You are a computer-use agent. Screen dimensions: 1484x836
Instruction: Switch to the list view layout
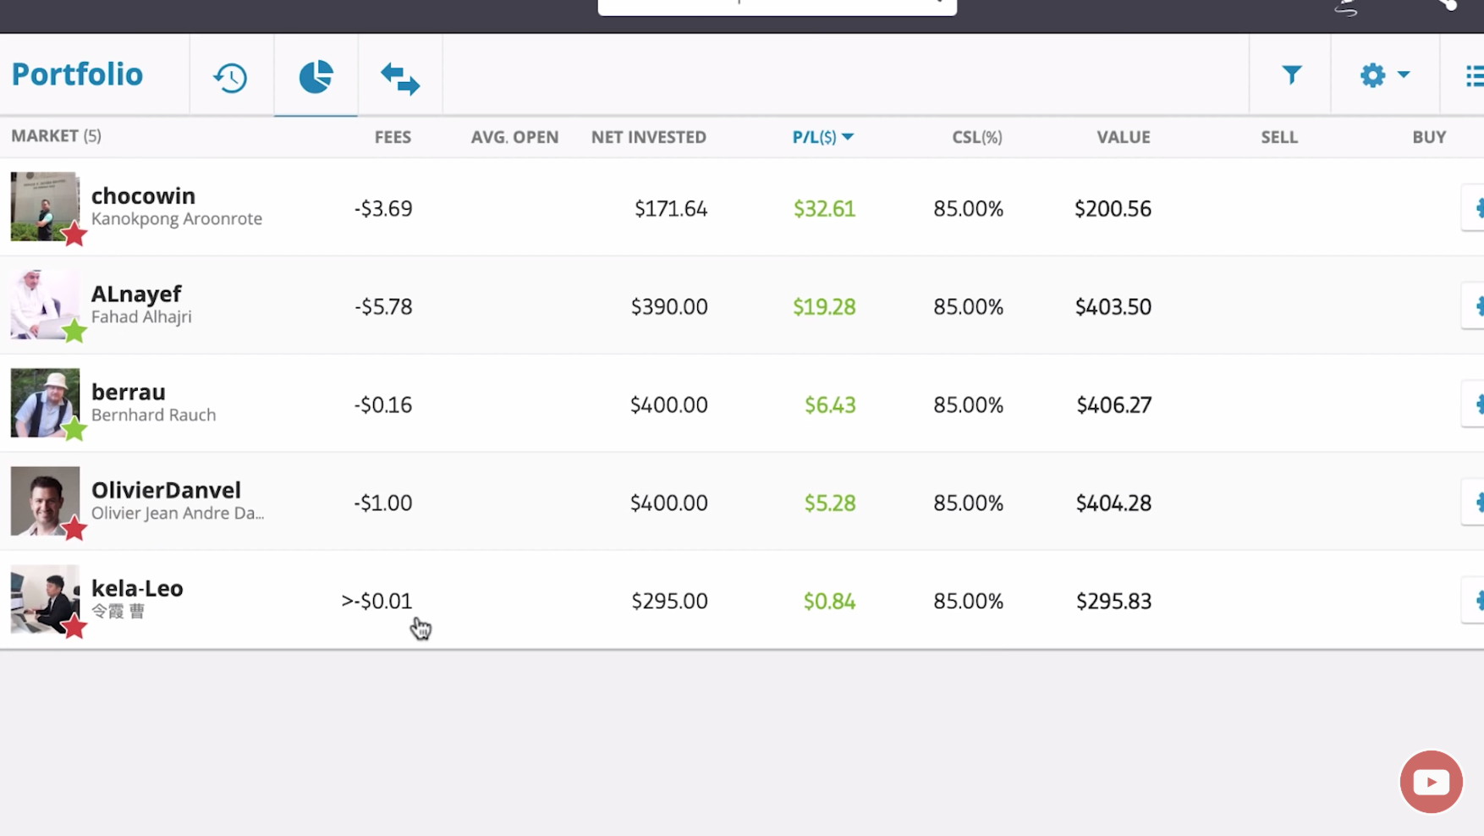click(1474, 74)
